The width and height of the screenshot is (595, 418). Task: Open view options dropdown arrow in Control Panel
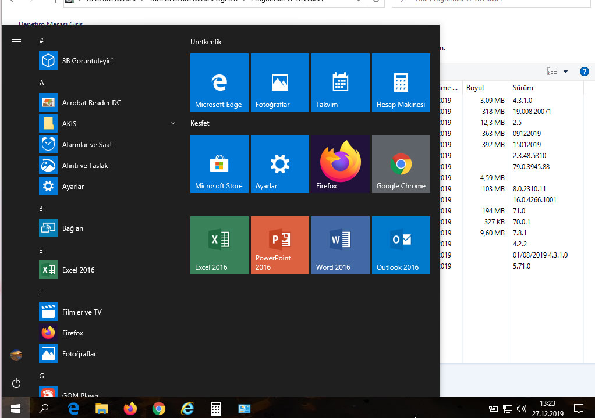click(x=565, y=72)
